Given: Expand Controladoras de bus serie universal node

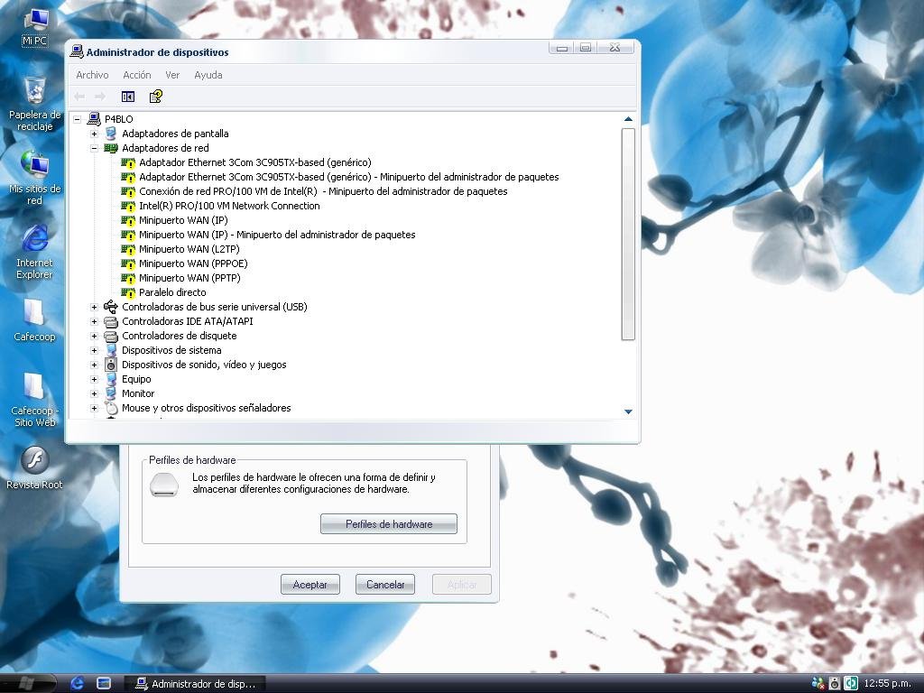Looking at the screenshot, I should (94, 307).
